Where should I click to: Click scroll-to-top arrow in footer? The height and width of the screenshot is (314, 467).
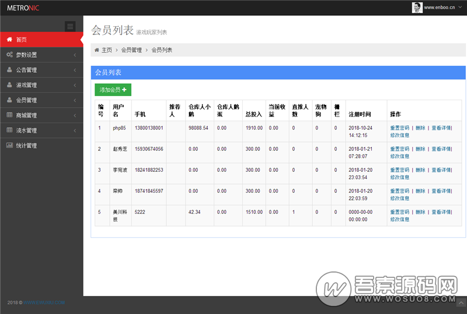coord(461,304)
